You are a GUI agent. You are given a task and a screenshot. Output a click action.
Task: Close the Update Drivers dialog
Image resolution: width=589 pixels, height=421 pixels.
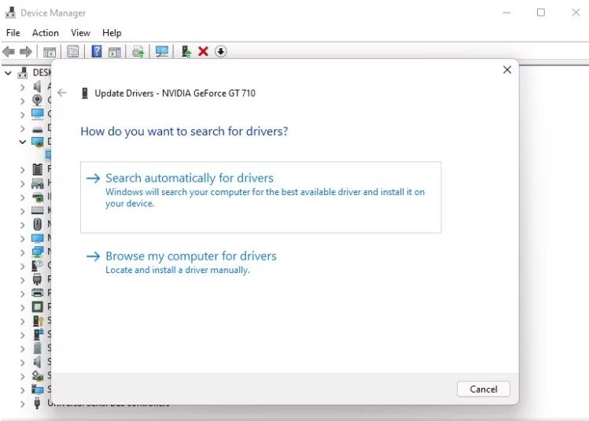506,69
